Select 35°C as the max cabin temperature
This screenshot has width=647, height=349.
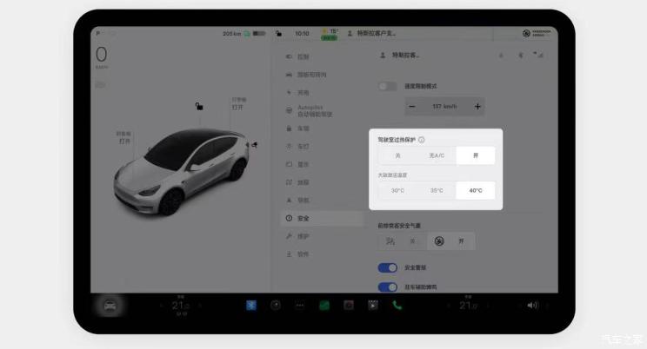click(x=436, y=190)
